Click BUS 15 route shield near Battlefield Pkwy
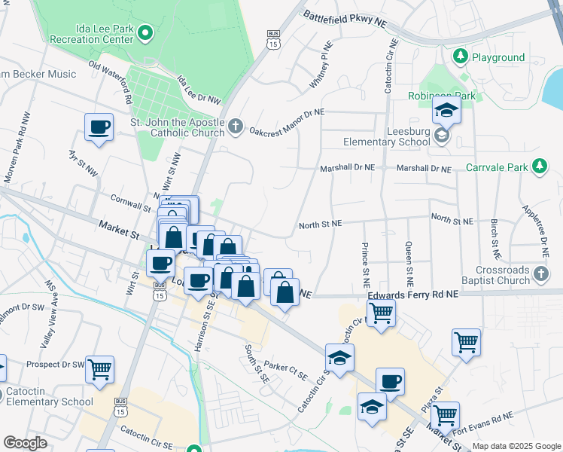Image resolution: width=563 pixels, height=452 pixels. [x=273, y=38]
